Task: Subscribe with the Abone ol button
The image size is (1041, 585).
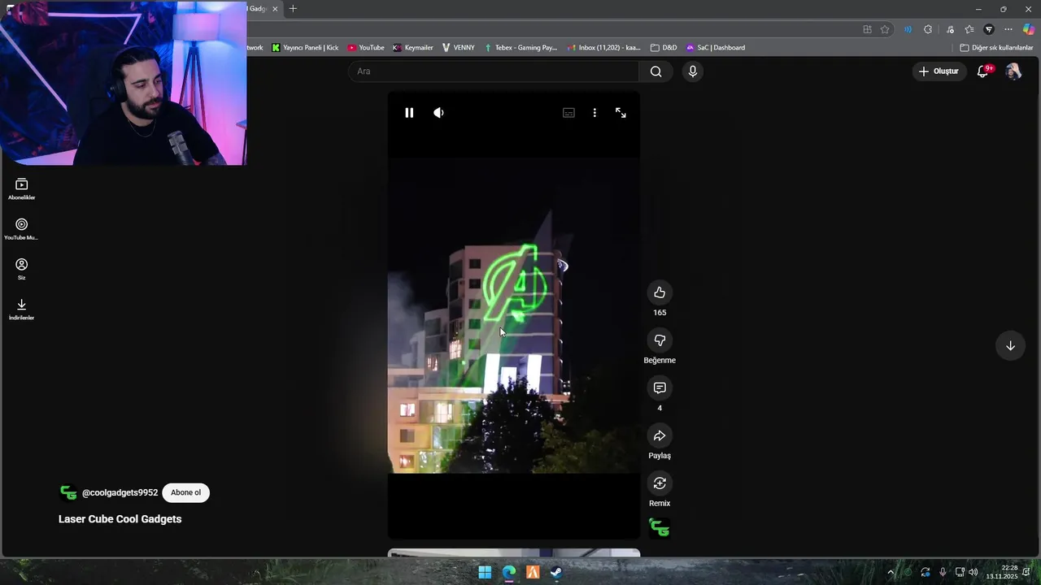Action: [185, 492]
